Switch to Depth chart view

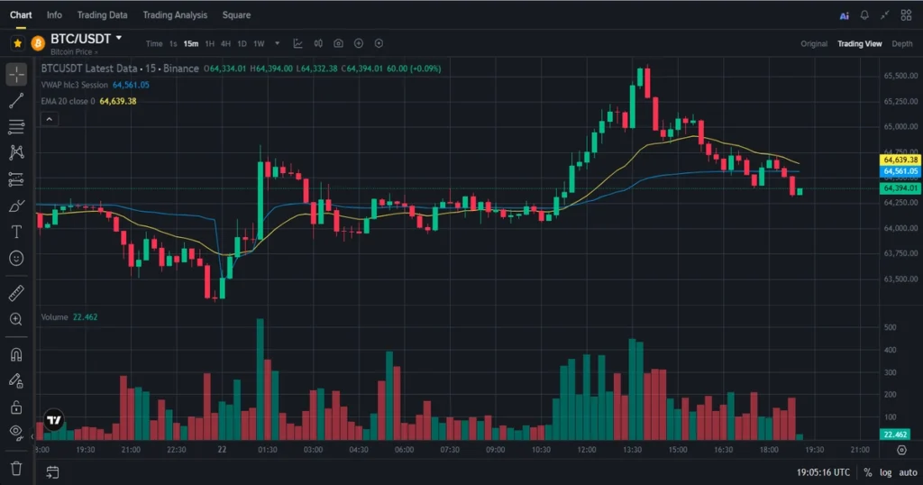pos(901,43)
